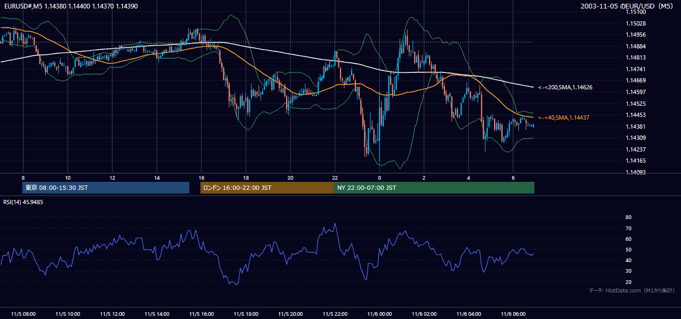Click the hour 22 label under the price chart

[335, 178]
